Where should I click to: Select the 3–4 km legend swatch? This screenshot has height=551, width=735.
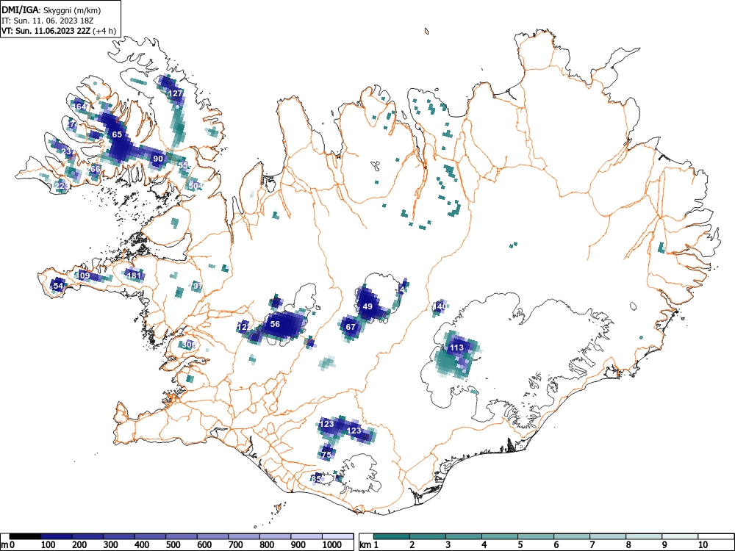pyautogui.click(x=464, y=536)
